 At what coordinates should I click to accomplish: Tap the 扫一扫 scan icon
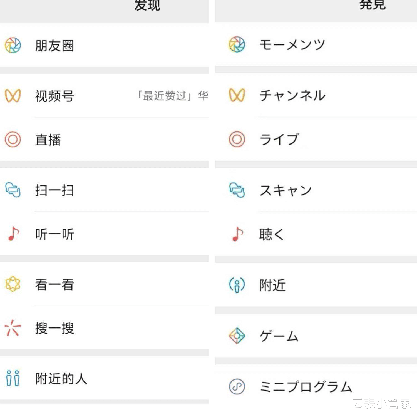pyautogui.click(x=13, y=190)
